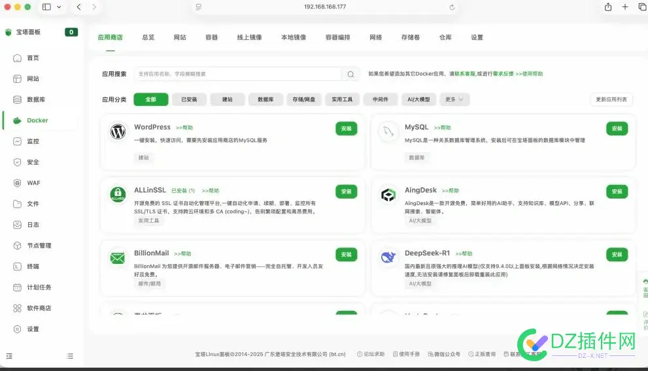Focus the 应用搜索 search field

tap(237, 74)
